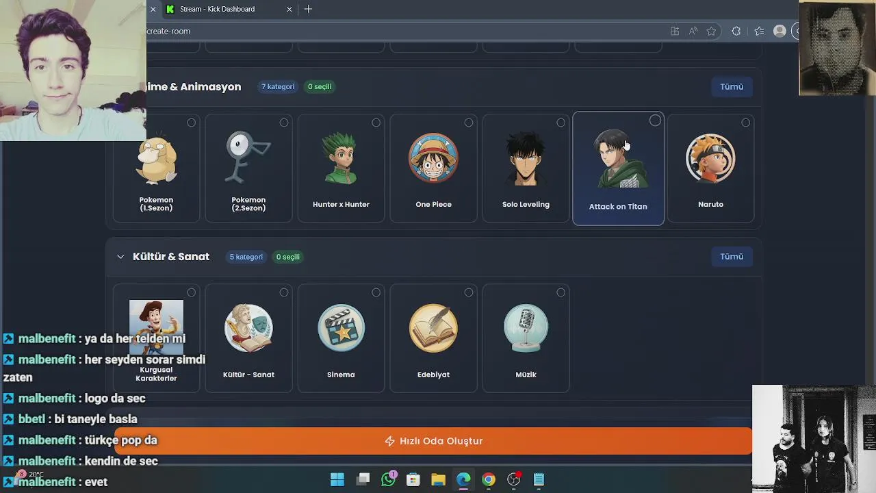876x493 pixels.
Task: Open Notepad from the taskbar
Action: (x=539, y=479)
